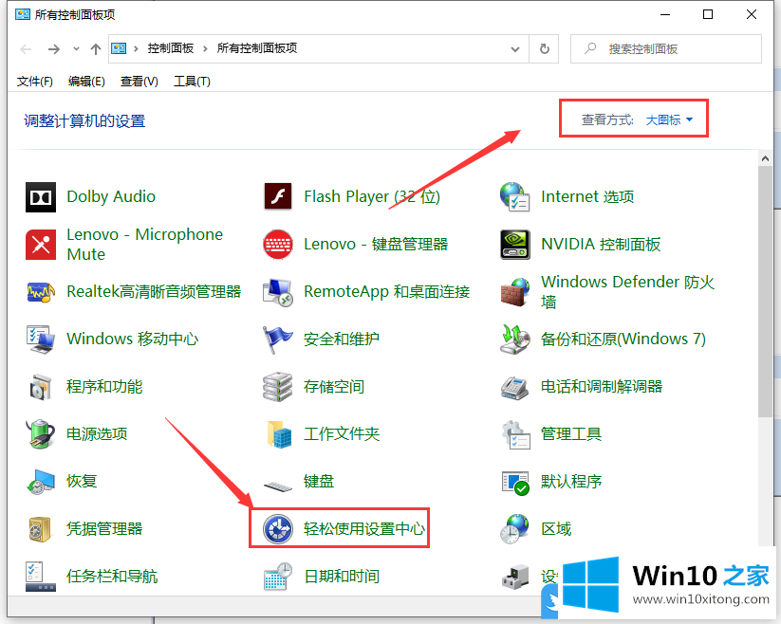The height and width of the screenshot is (624, 781).
Task: Go back with the Back arrow
Action: click(26, 48)
